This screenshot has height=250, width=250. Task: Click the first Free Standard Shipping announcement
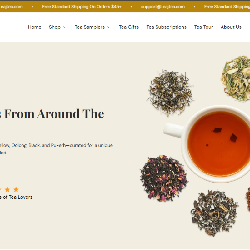tap(82, 7)
